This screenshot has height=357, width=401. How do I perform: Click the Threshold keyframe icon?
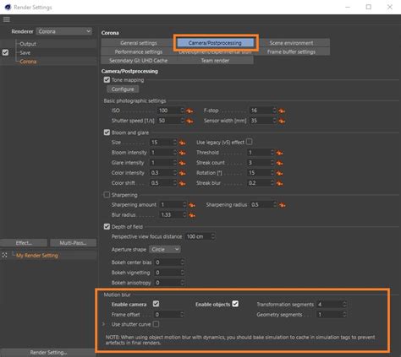(x=279, y=153)
